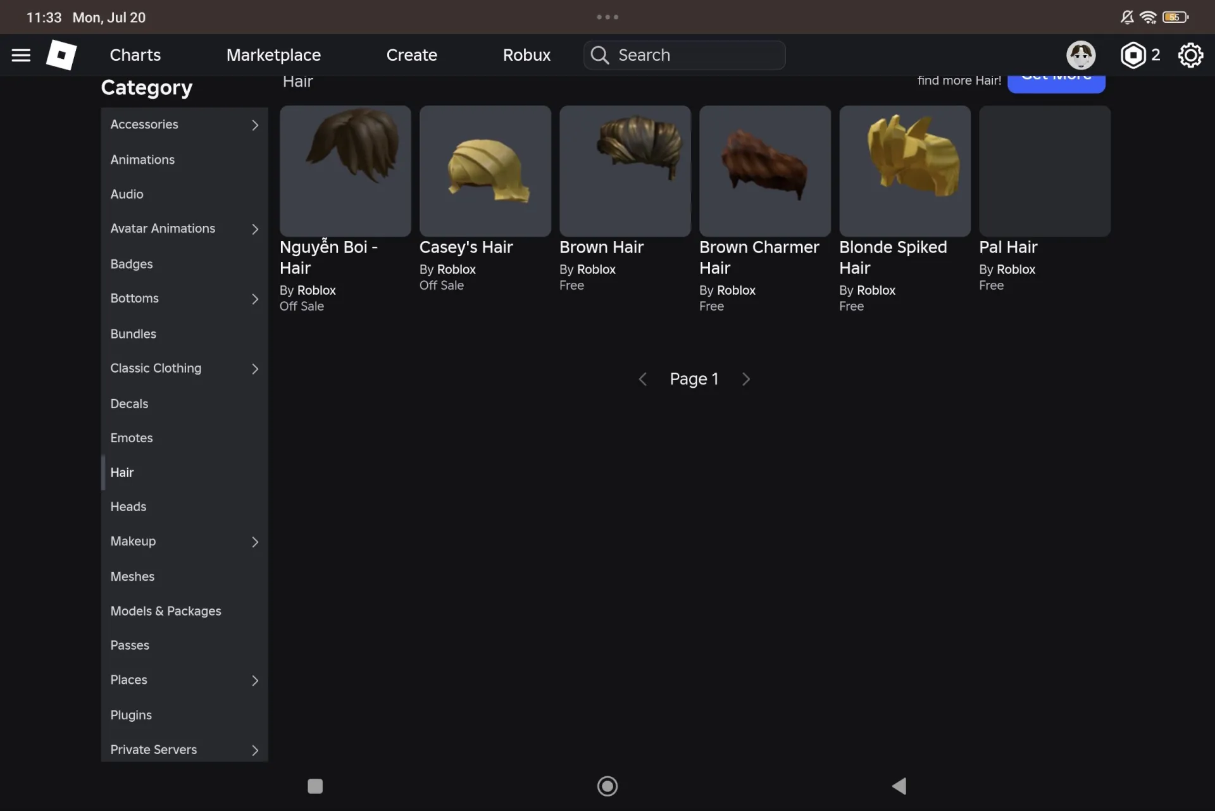Image resolution: width=1215 pixels, height=811 pixels.
Task: Expand the Classic Clothing chevron
Action: pyautogui.click(x=255, y=369)
